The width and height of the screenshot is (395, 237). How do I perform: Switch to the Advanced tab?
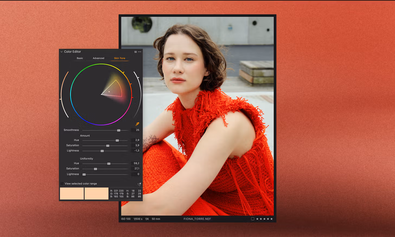pos(98,58)
